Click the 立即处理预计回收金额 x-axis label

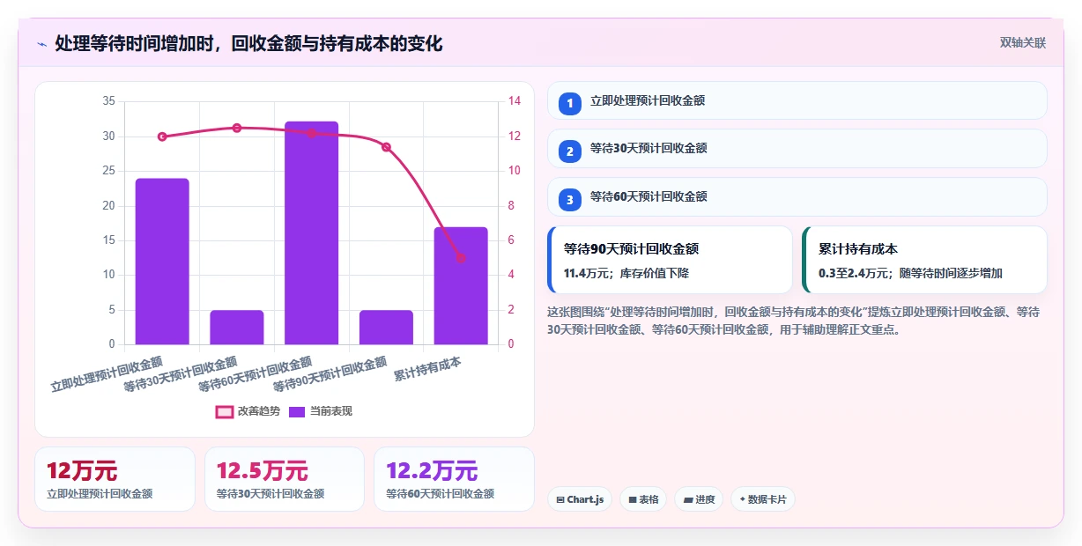107,374
